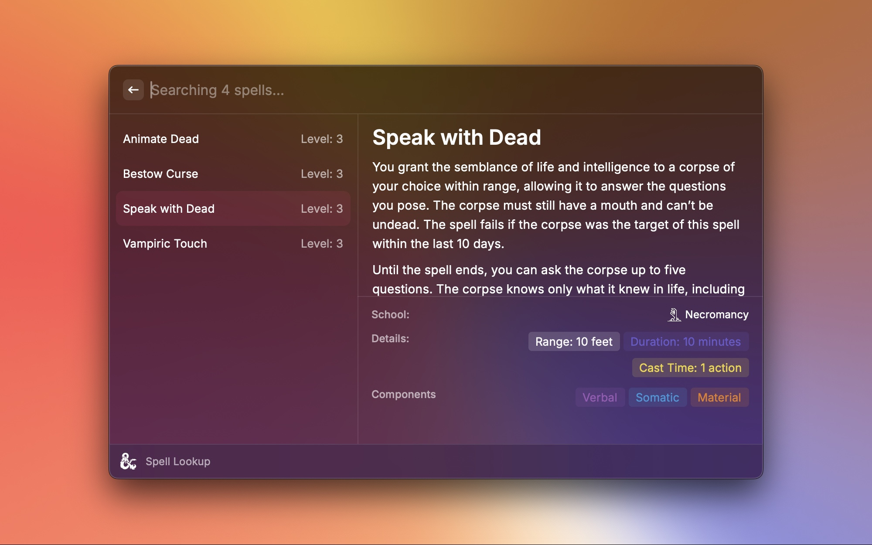
Task: Click the Material component tag
Action: click(719, 397)
